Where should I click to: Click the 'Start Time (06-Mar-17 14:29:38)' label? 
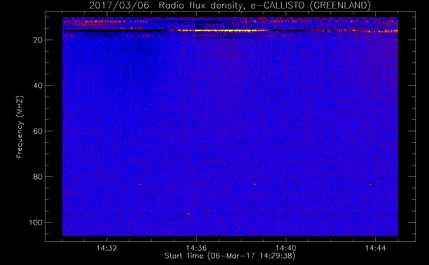[230, 256]
